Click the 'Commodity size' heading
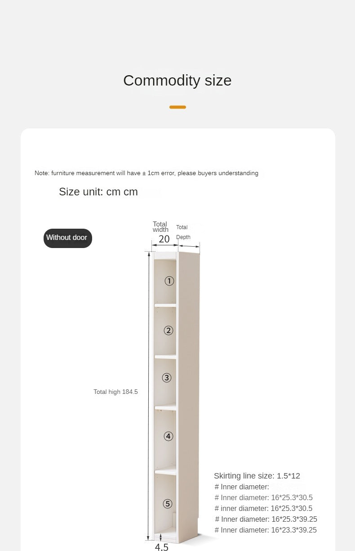Image resolution: width=355 pixels, height=551 pixels. [177, 80]
